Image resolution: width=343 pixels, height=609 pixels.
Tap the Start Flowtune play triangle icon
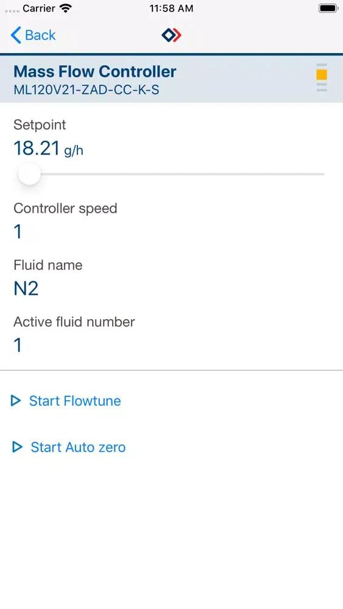point(16,401)
